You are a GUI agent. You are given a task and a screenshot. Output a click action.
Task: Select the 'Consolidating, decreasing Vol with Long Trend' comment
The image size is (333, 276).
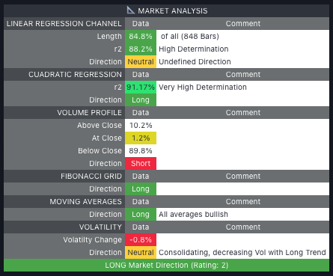pos(242,253)
